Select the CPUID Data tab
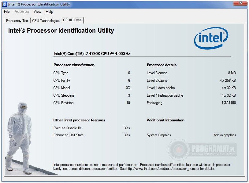This screenshot has height=183, width=249. pyautogui.click(x=72, y=20)
